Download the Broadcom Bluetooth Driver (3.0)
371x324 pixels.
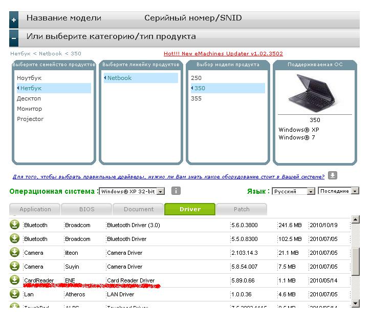pyautogui.click(x=15, y=225)
